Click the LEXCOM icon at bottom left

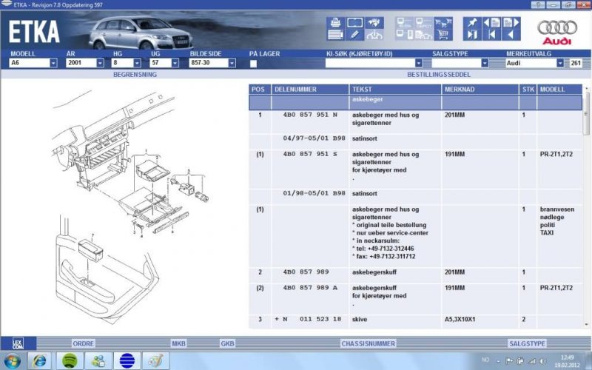pyautogui.click(x=18, y=343)
